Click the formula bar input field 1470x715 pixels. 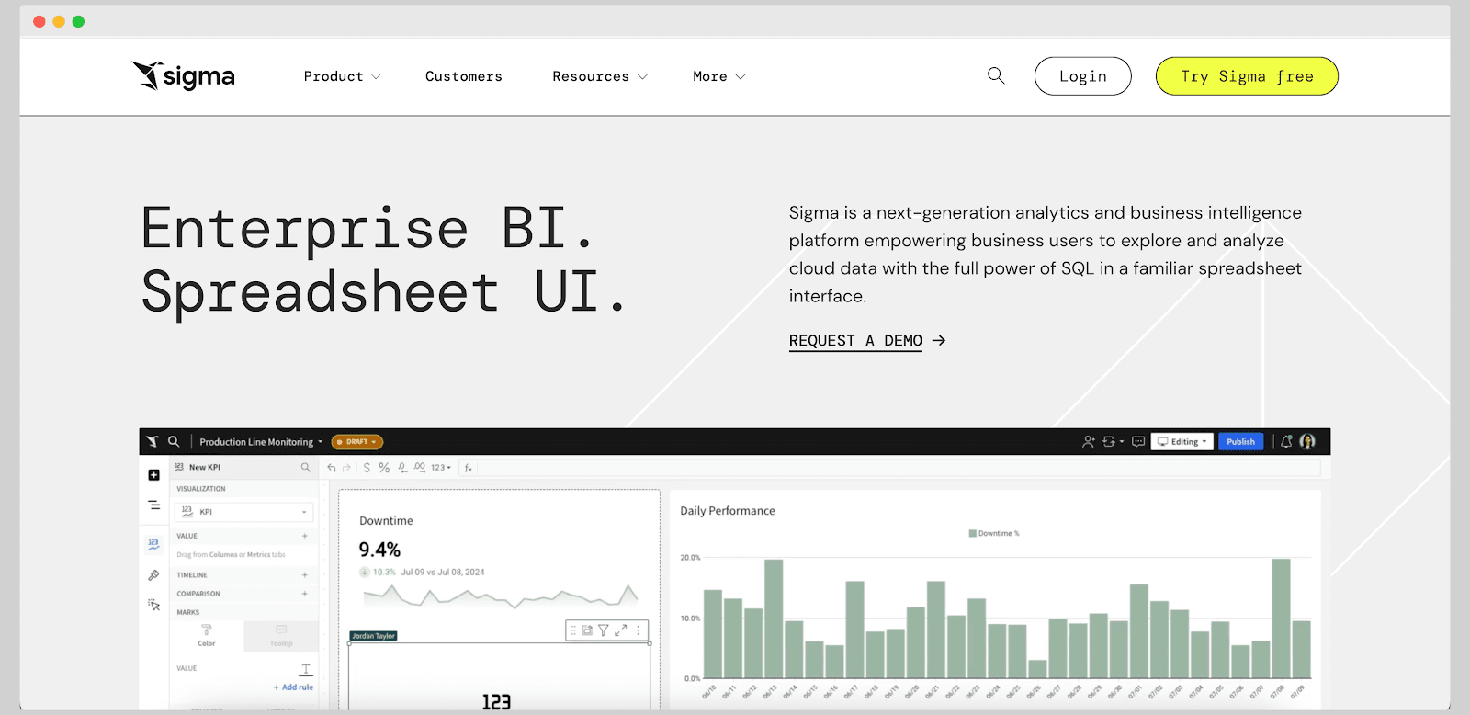tap(898, 468)
